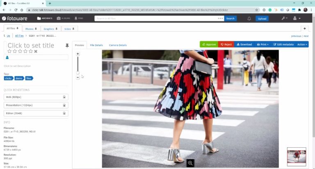The height and width of the screenshot is (169, 315).
Task: Open the wrench tools menu
Action: tap(284, 18)
